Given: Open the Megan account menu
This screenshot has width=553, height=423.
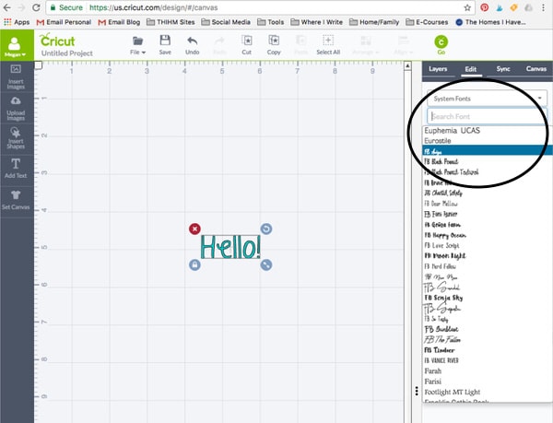Looking at the screenshot, I should (x=14, y=45).
